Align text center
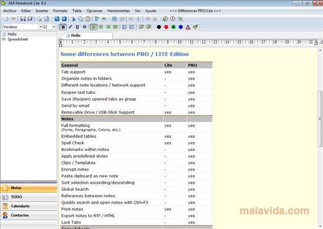The image size is (323, 229). [x=101, y=27]
